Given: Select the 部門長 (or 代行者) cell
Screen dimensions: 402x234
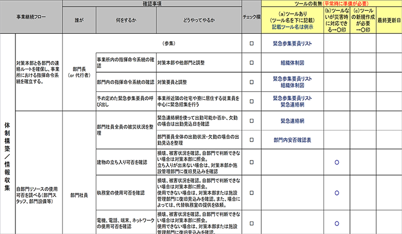Looking at the screenshot, I should (x=79, y=72).
